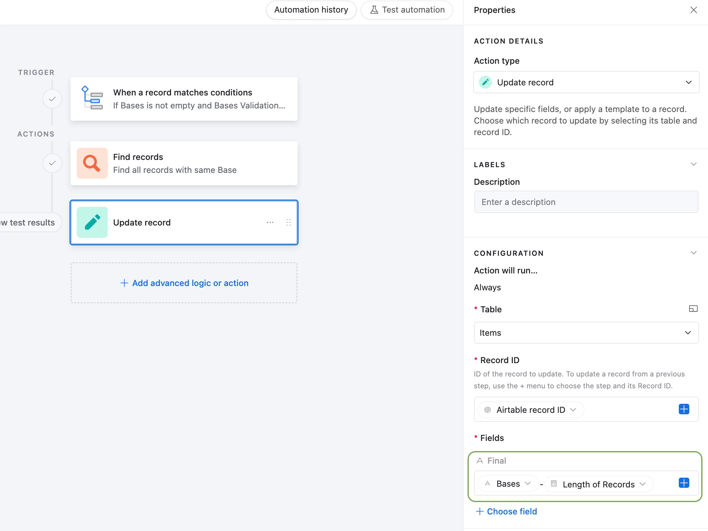The height and width of the screenshot is (531, 708).
Task: Grab the Update record drag handle
Action: pos(288,222)
